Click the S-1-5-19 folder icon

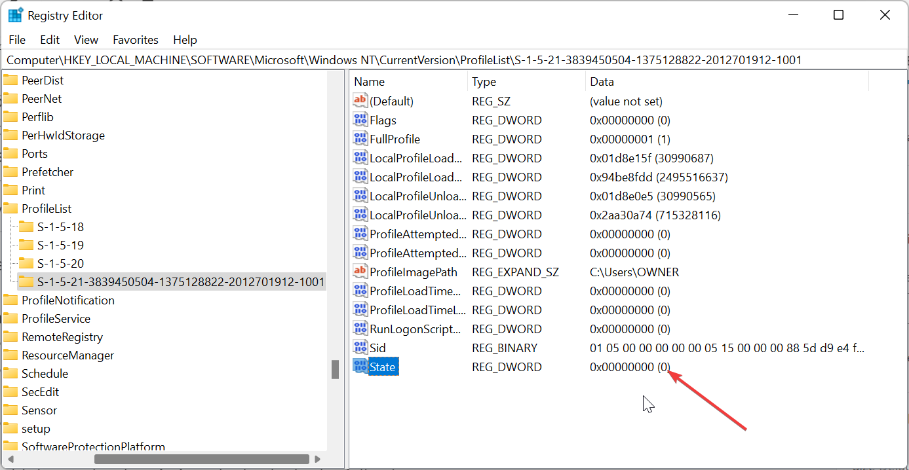(26, 245)
